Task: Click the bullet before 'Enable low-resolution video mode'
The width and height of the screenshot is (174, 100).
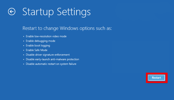Action: pyautogui.click(x=24, y=36)
